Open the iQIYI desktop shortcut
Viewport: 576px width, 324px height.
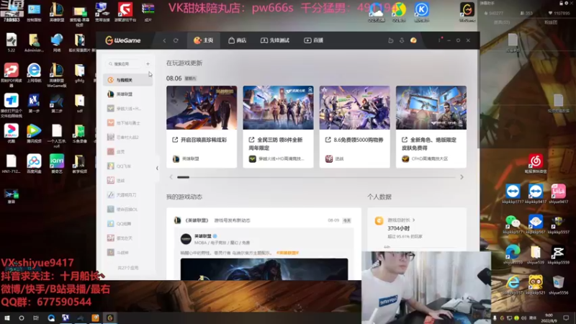coord(57,163)
